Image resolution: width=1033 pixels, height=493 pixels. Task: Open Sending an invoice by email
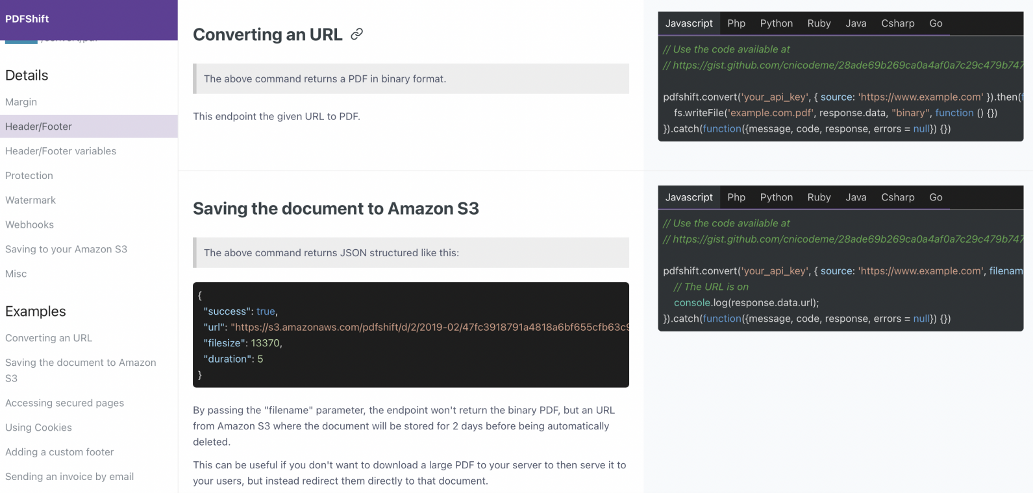click(69, 477)
